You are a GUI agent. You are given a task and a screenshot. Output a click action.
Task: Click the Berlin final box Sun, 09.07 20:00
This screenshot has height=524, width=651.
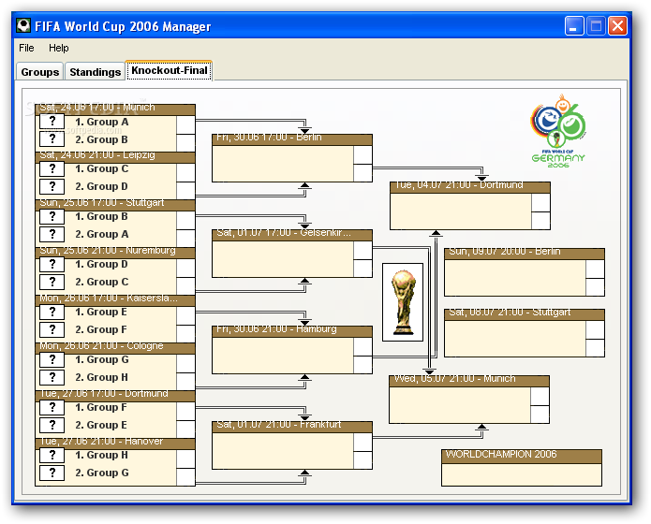[x=525, y=272]
